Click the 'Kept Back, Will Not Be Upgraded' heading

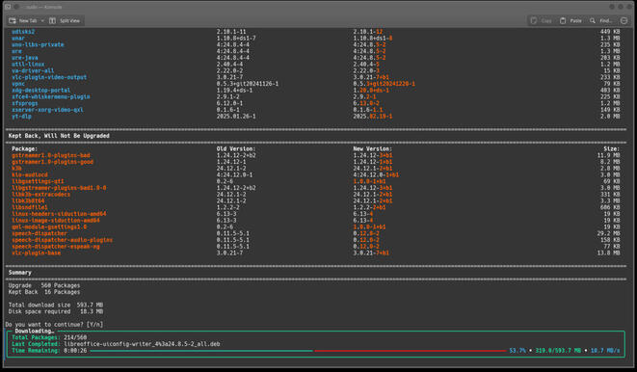(59, 136)
